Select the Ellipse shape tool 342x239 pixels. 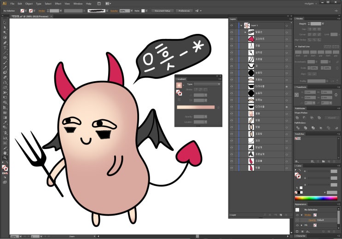[x=5, y=58]
